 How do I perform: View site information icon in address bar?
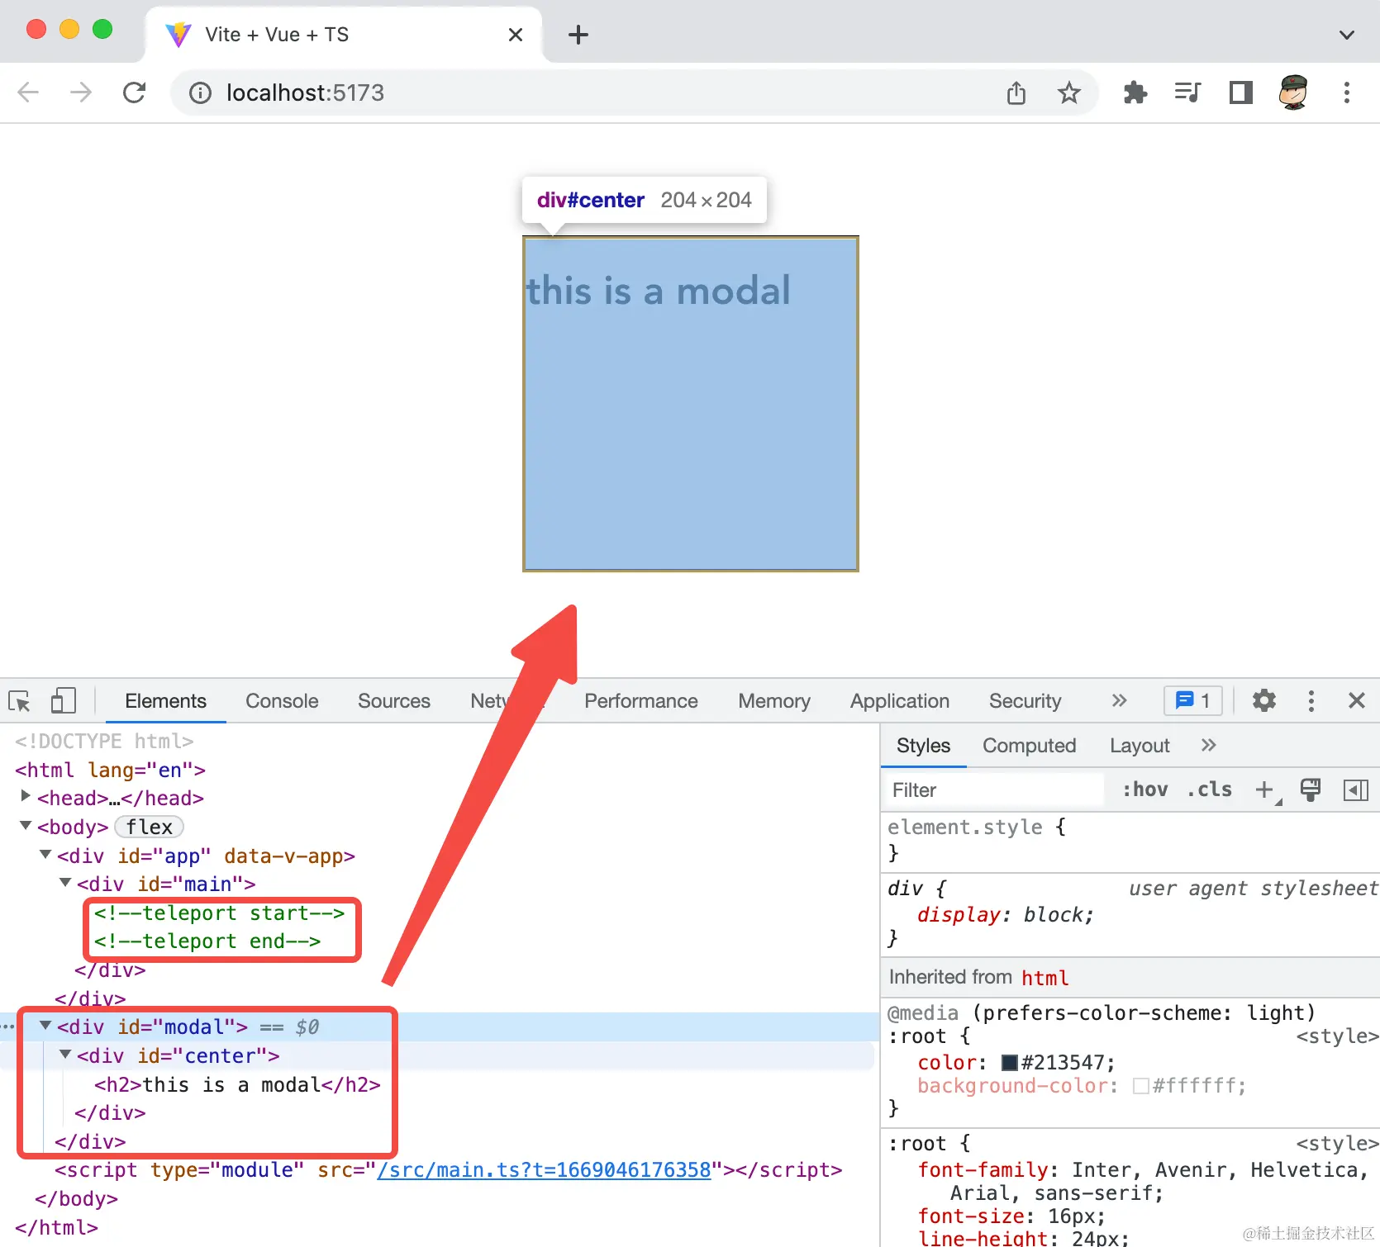pos(200,92)
